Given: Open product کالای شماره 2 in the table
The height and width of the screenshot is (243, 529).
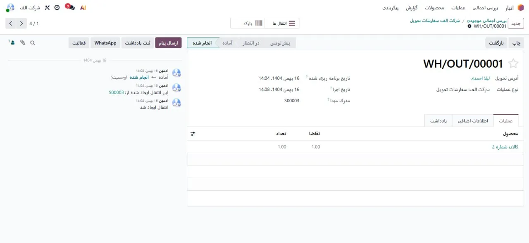Looking at the screenshot, I should tap(505, 147).
